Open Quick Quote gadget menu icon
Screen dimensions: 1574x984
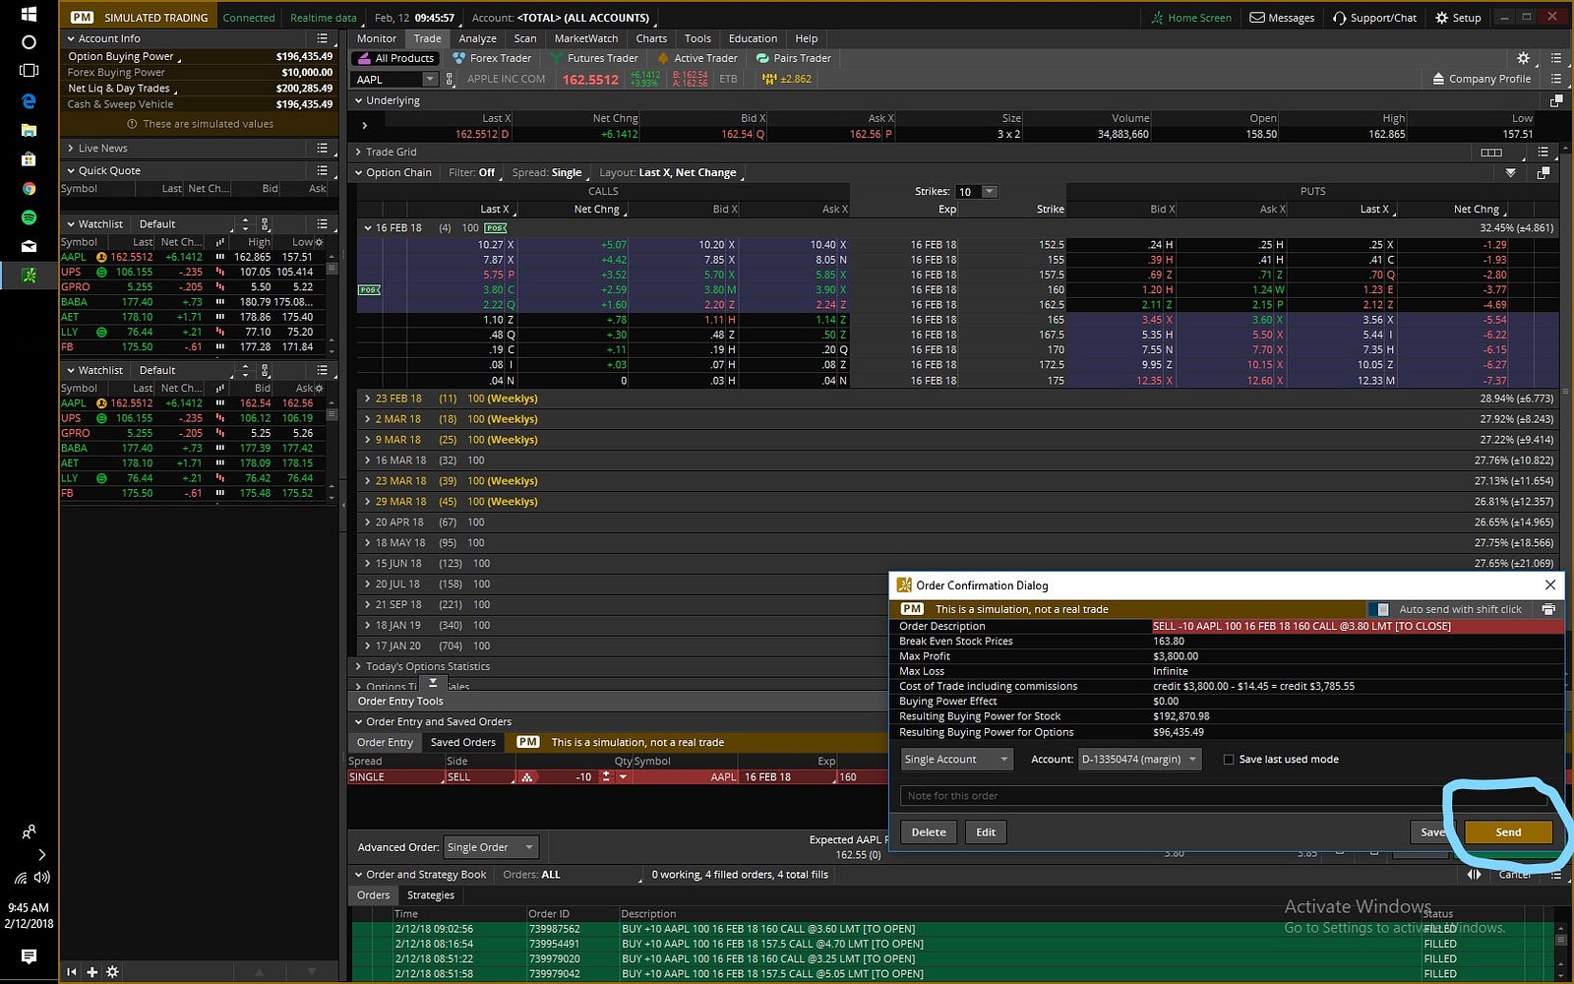pos(322,170)
